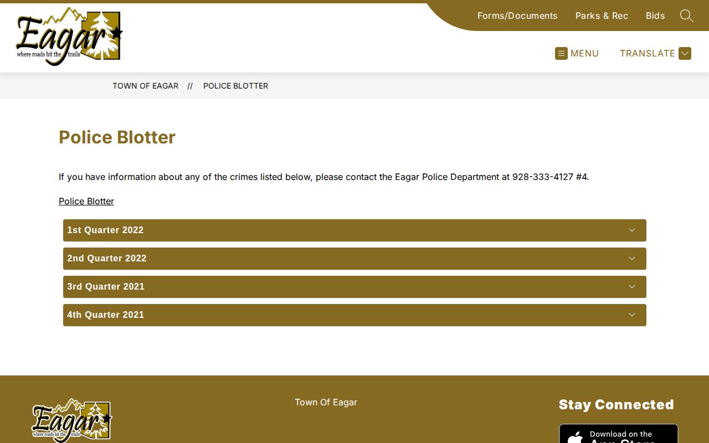Click the Eagar logo in the footer
Image resolution: width=709 pixels, height=443 pixels.
coord(72,420)
